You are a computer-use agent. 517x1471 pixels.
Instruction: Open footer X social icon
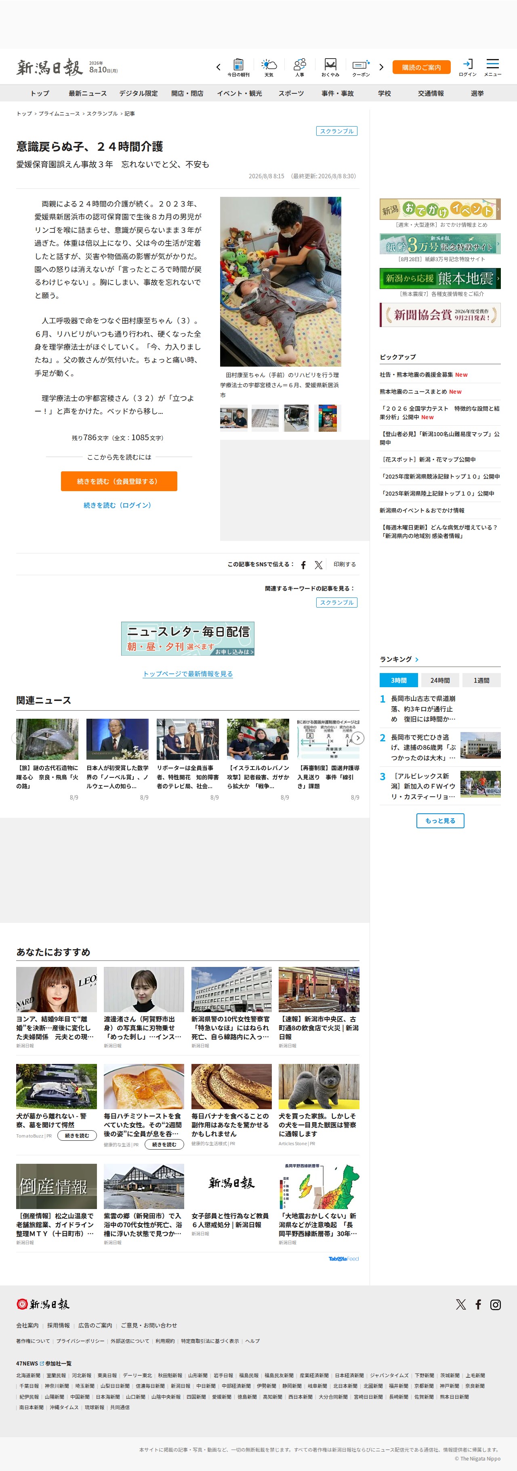[x=461, y=1304]
